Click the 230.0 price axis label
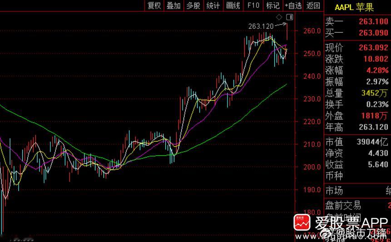This screenshot has width=391, height=242. coord(313,99)
